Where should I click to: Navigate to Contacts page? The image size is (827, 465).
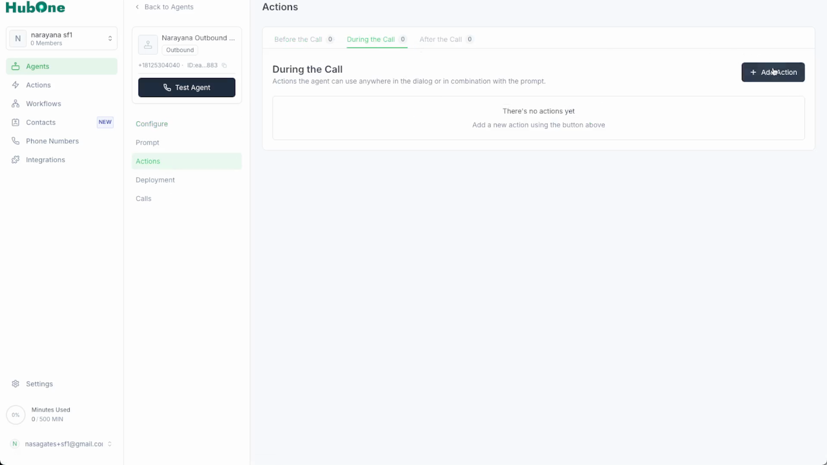[x=62, y=122]
